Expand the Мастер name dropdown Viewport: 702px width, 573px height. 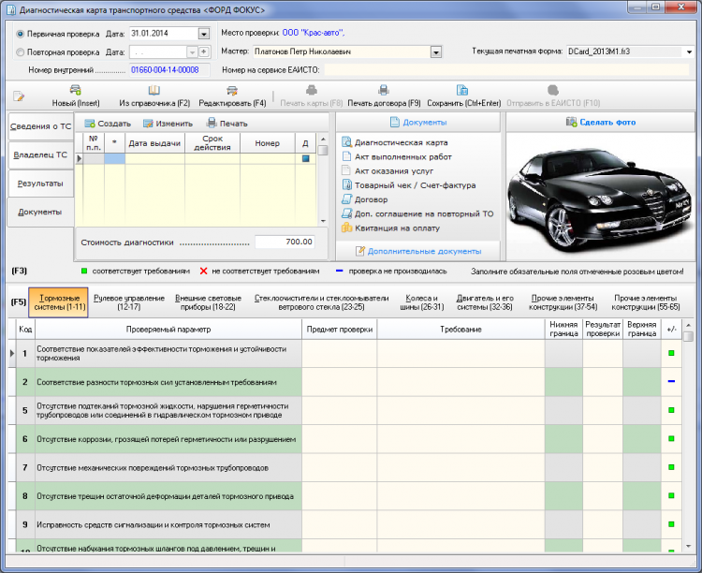[x=437, y=51]
